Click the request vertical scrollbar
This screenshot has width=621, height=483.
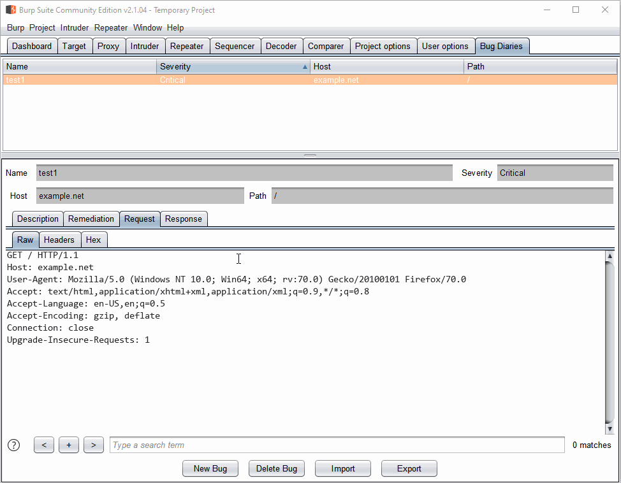point(610,342)
